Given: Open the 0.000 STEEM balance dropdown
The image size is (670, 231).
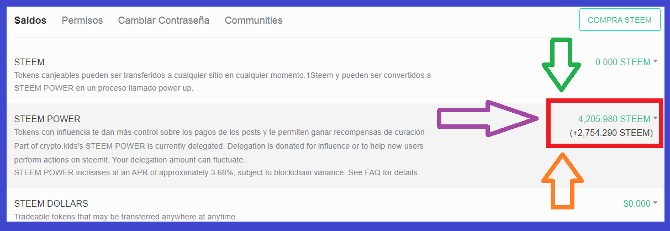Looking at the screenshot, I should click(x=626, y=62).
